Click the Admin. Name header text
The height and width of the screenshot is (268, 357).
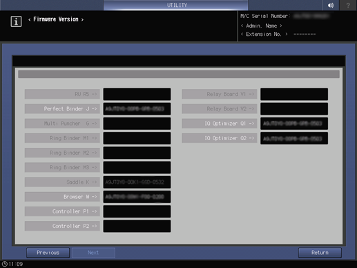pyautogui.click(x=262, y=26)
